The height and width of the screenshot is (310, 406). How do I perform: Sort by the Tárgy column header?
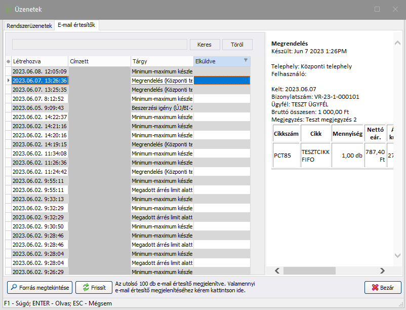(x=161, y=61)
